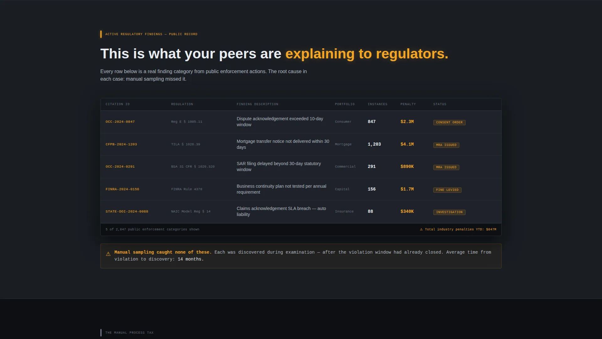Image resolution: width=602 pixels, height=339 pixels.
Task: Select the PORTFOLIO column header
Action: 345,104
